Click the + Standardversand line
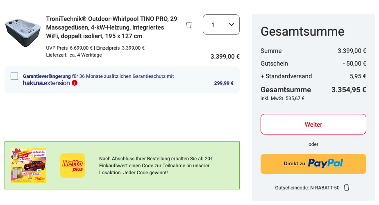Image resolution: width=379 pixels, height=205 pixels. [313, 76]
